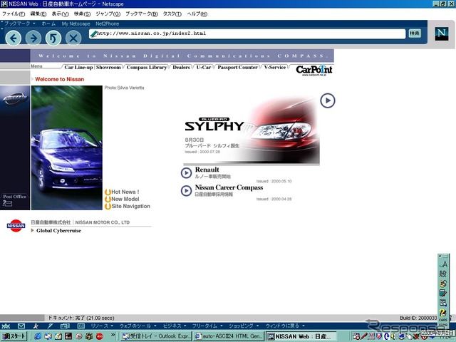456x342 pixels.
Task: Click the silver Nissan emblem in sidebar
Action: tap(15, 98)
